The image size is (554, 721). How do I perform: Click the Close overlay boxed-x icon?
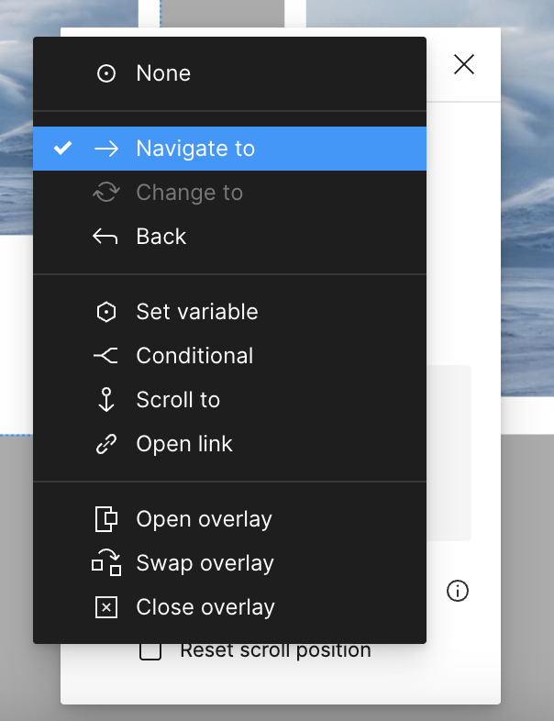pos(106,607)
